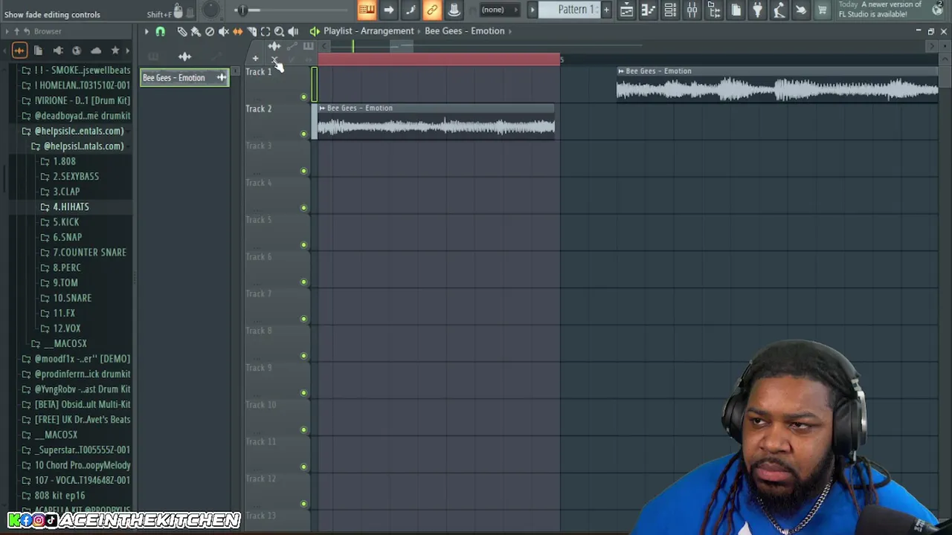Choose the Select tool in playlist toolbar
This screenshot has width=952, height=535.
[266, 31]
